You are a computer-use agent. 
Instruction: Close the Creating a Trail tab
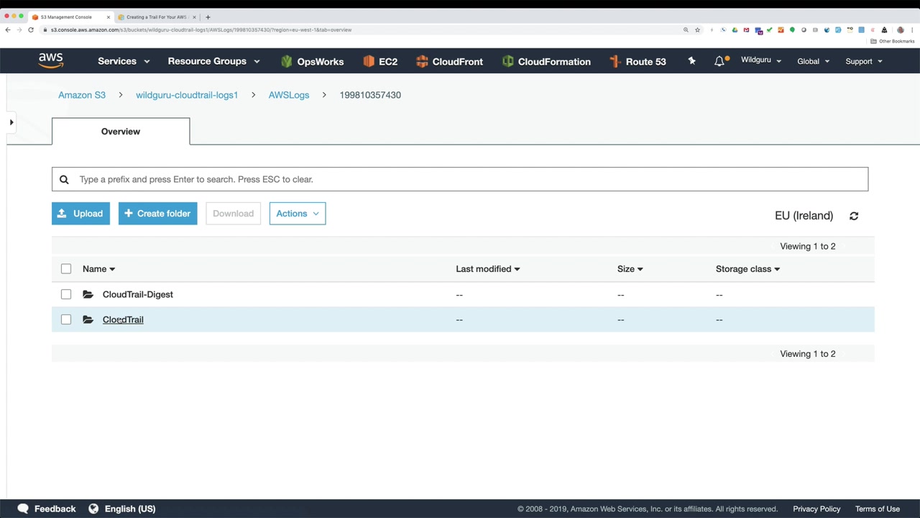pos(194,17)
